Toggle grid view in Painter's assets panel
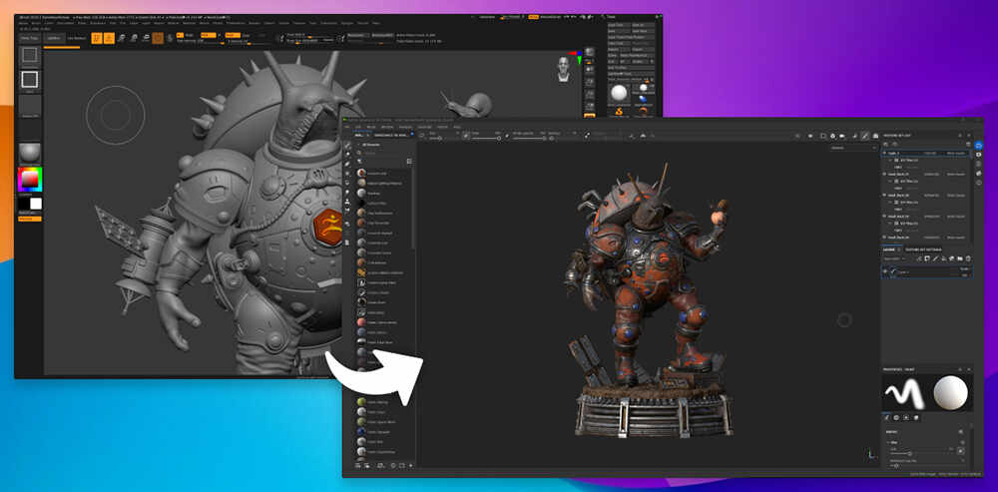The height and width of the screenshot is (492, 998). click(x=409, y=161)
